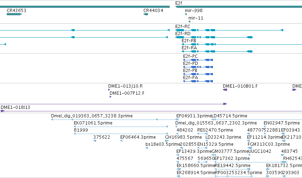
Task: Click the 303590 feature label
Action: [274, 173]
